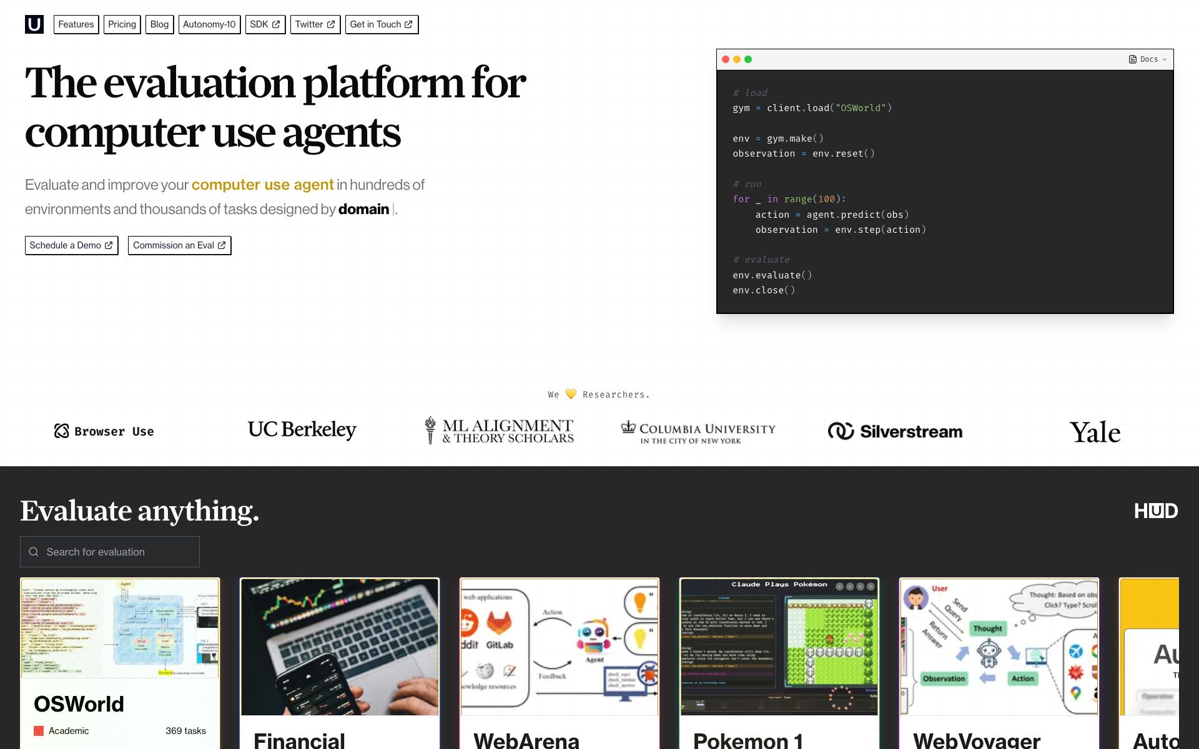Click the yellow heart emoji
Viewport: 1199px width, 749px height.
(x=571, y=394)
